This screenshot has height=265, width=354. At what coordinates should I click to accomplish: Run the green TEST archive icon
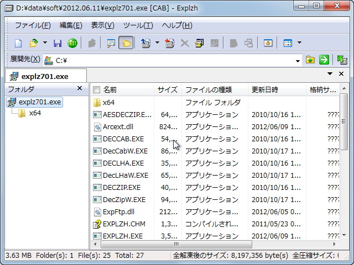click(72, 43)
